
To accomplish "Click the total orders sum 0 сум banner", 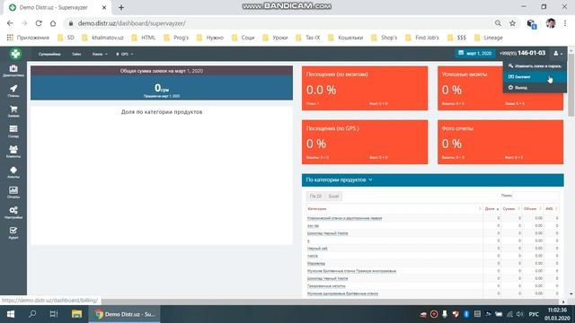I will tap(162, 88).
